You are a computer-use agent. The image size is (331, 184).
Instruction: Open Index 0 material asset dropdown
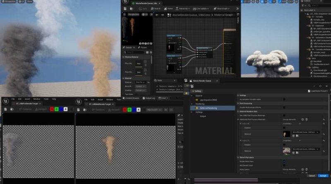point(305,132)
